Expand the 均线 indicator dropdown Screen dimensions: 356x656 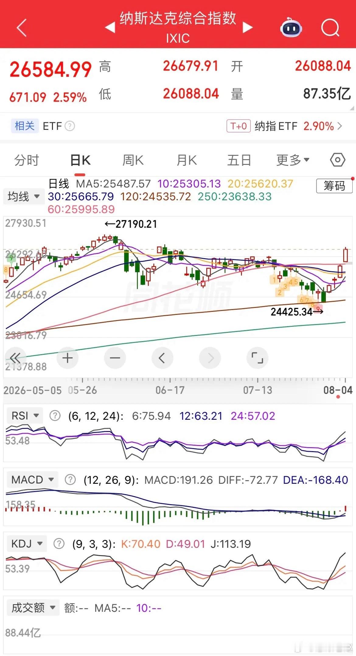tap(23, 196)
